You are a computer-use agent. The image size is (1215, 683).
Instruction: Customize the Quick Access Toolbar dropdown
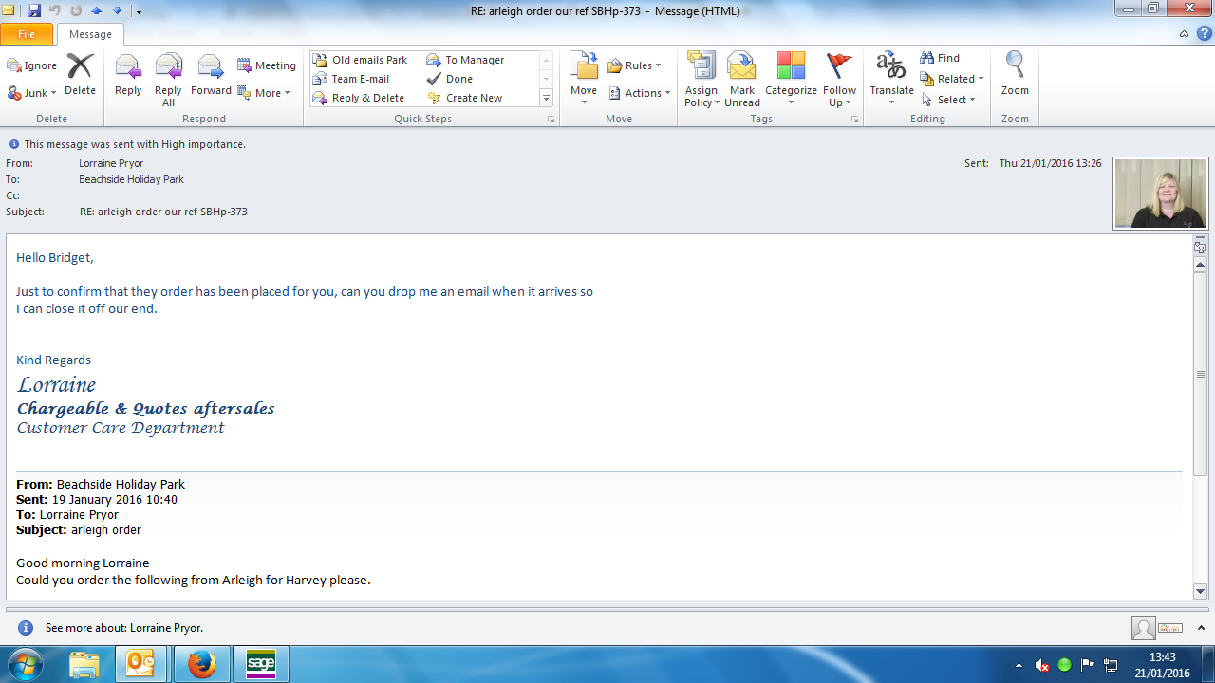[139, 11]
